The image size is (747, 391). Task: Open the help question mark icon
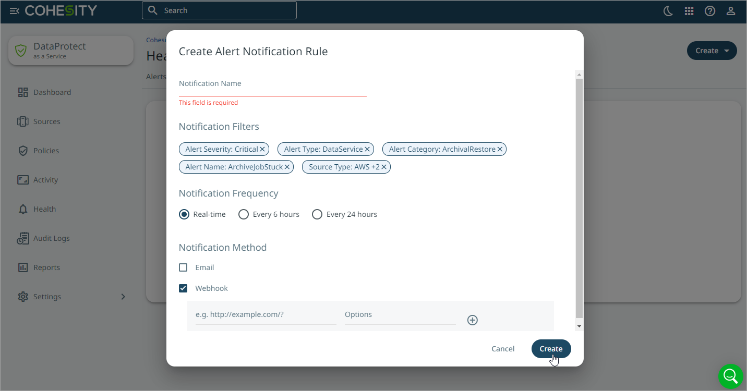[x=709, y=10]
